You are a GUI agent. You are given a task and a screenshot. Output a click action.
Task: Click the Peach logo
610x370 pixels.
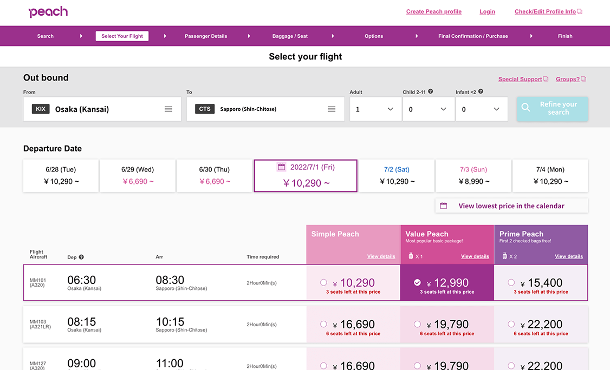pos(48,12)
